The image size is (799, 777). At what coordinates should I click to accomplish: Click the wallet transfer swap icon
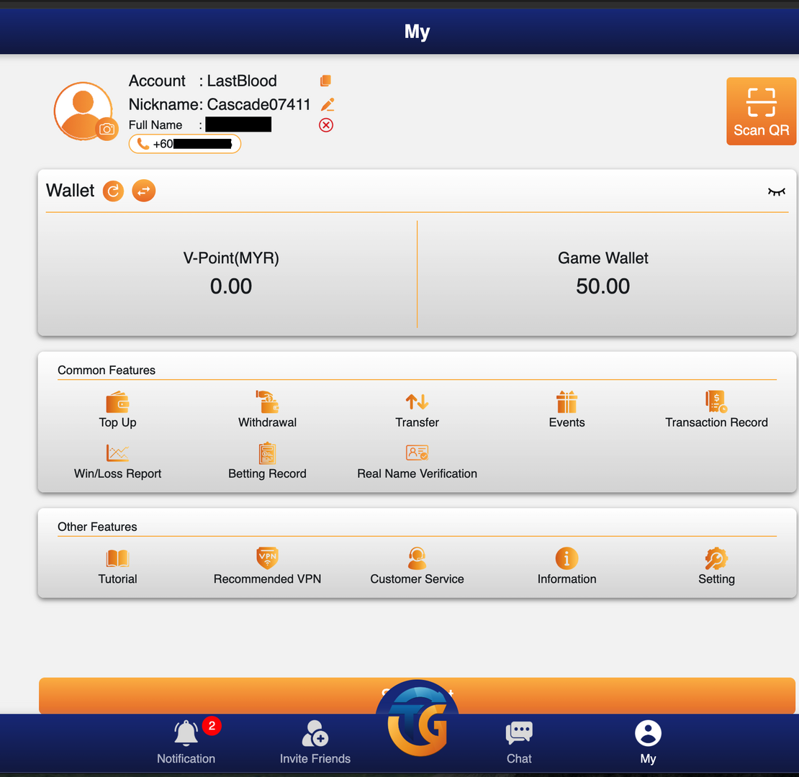pyautogui.click(x=144, y=191)
